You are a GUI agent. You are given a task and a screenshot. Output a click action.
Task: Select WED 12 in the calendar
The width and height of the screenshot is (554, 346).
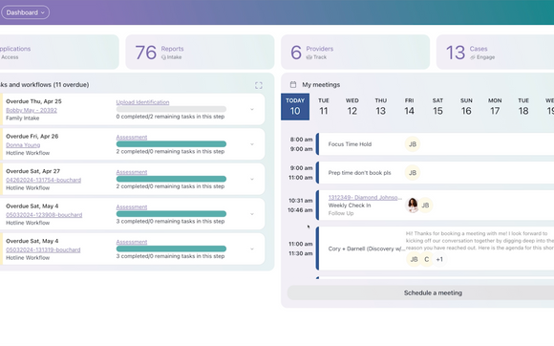pyautogui.click(x=352, y=107)
